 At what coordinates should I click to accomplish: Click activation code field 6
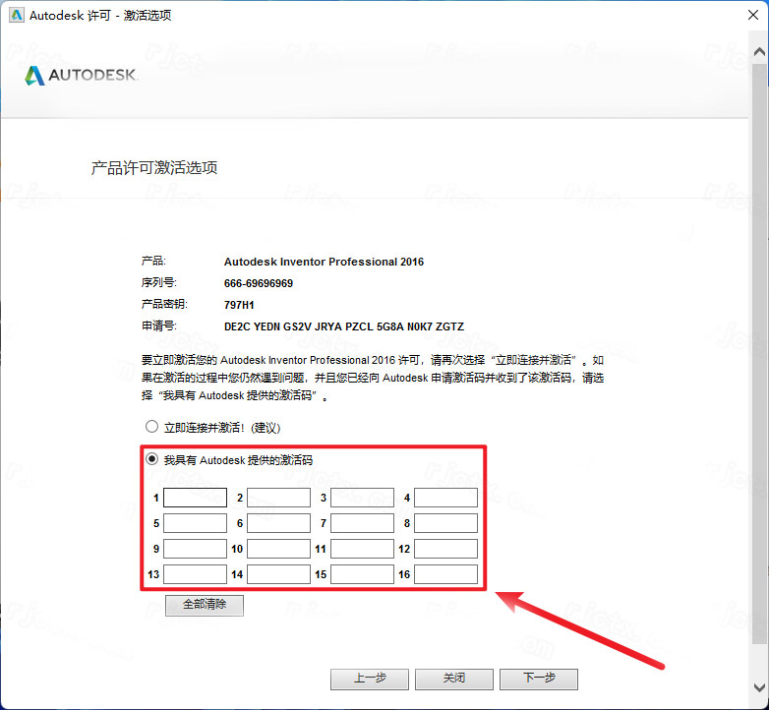pyautogui.click(x=278, y=523)
